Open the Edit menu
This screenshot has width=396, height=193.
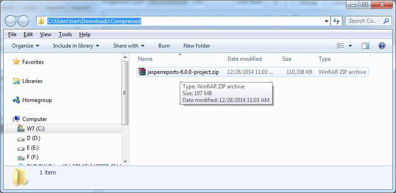(x=28, y=34)
